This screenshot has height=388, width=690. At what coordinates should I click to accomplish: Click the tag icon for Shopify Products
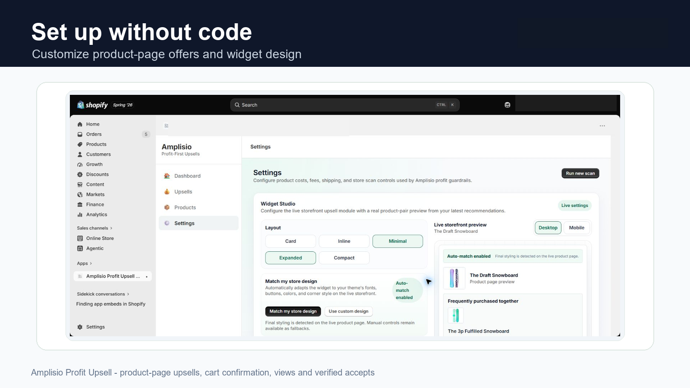80,144
